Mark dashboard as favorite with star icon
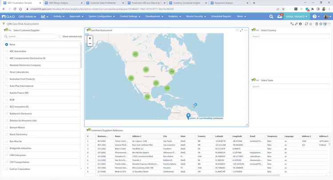The height and width of the screenshot is (180, 333). coord(311,24)
